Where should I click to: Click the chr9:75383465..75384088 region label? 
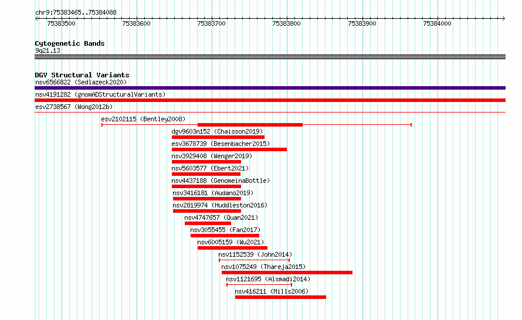[76, 13]
